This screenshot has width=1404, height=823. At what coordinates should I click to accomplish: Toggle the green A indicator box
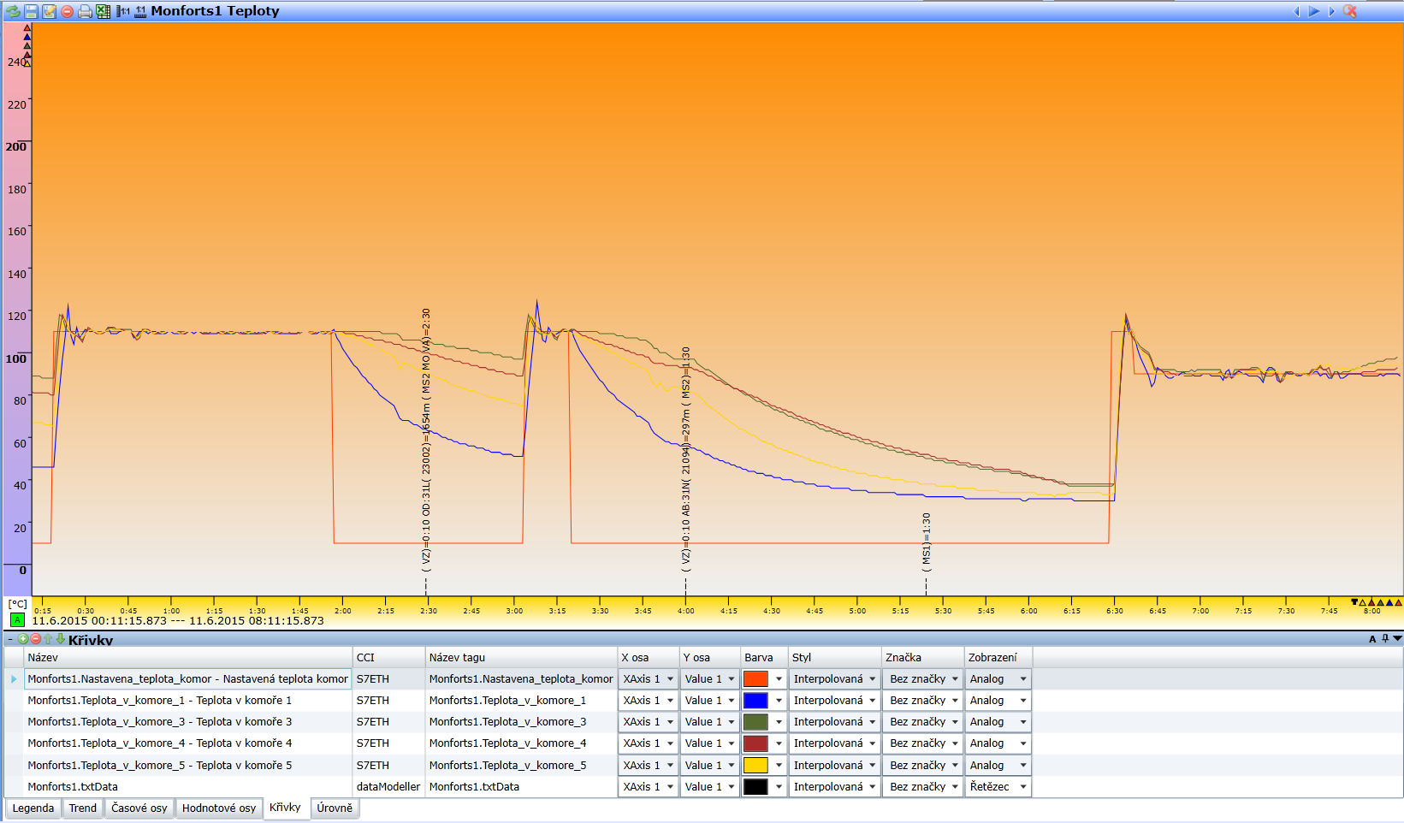tap(17, 620)
